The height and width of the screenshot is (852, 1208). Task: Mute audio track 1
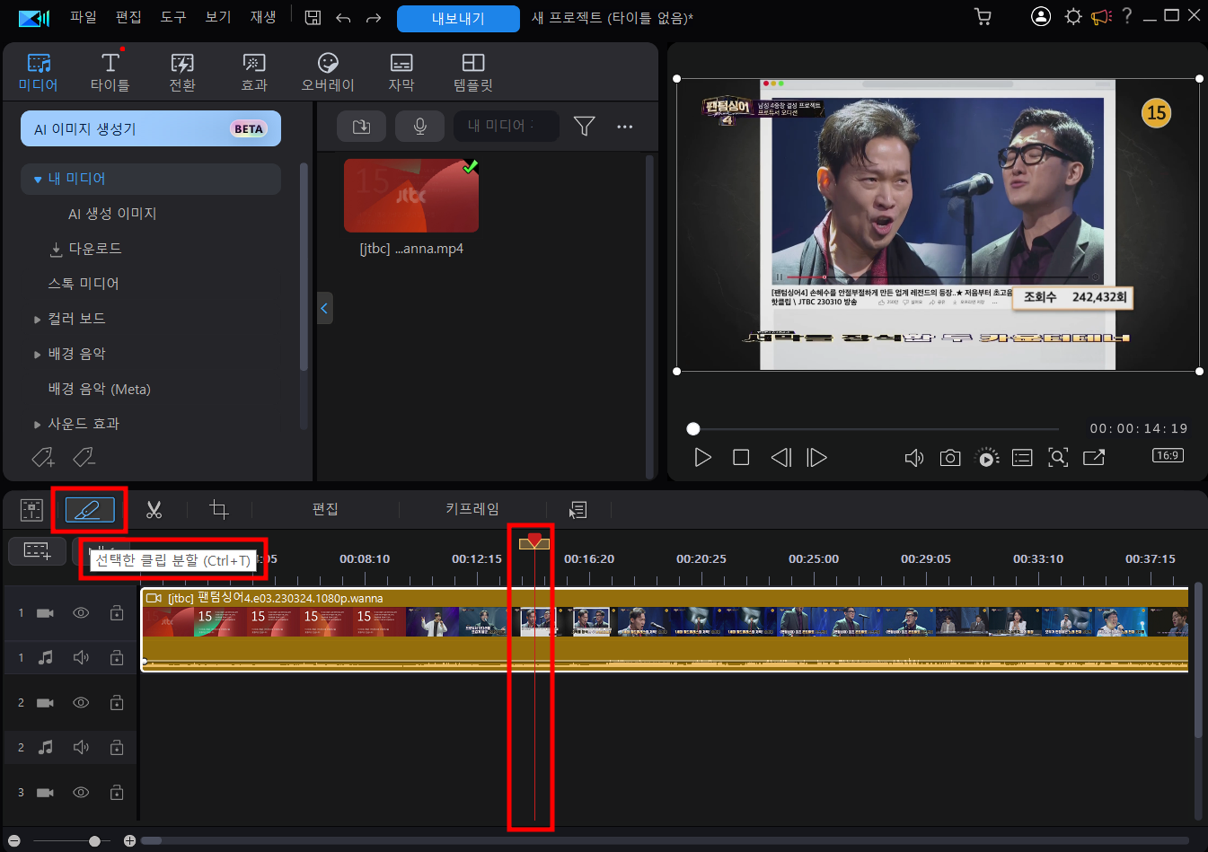pyautogui.click(x=81, y=658)
